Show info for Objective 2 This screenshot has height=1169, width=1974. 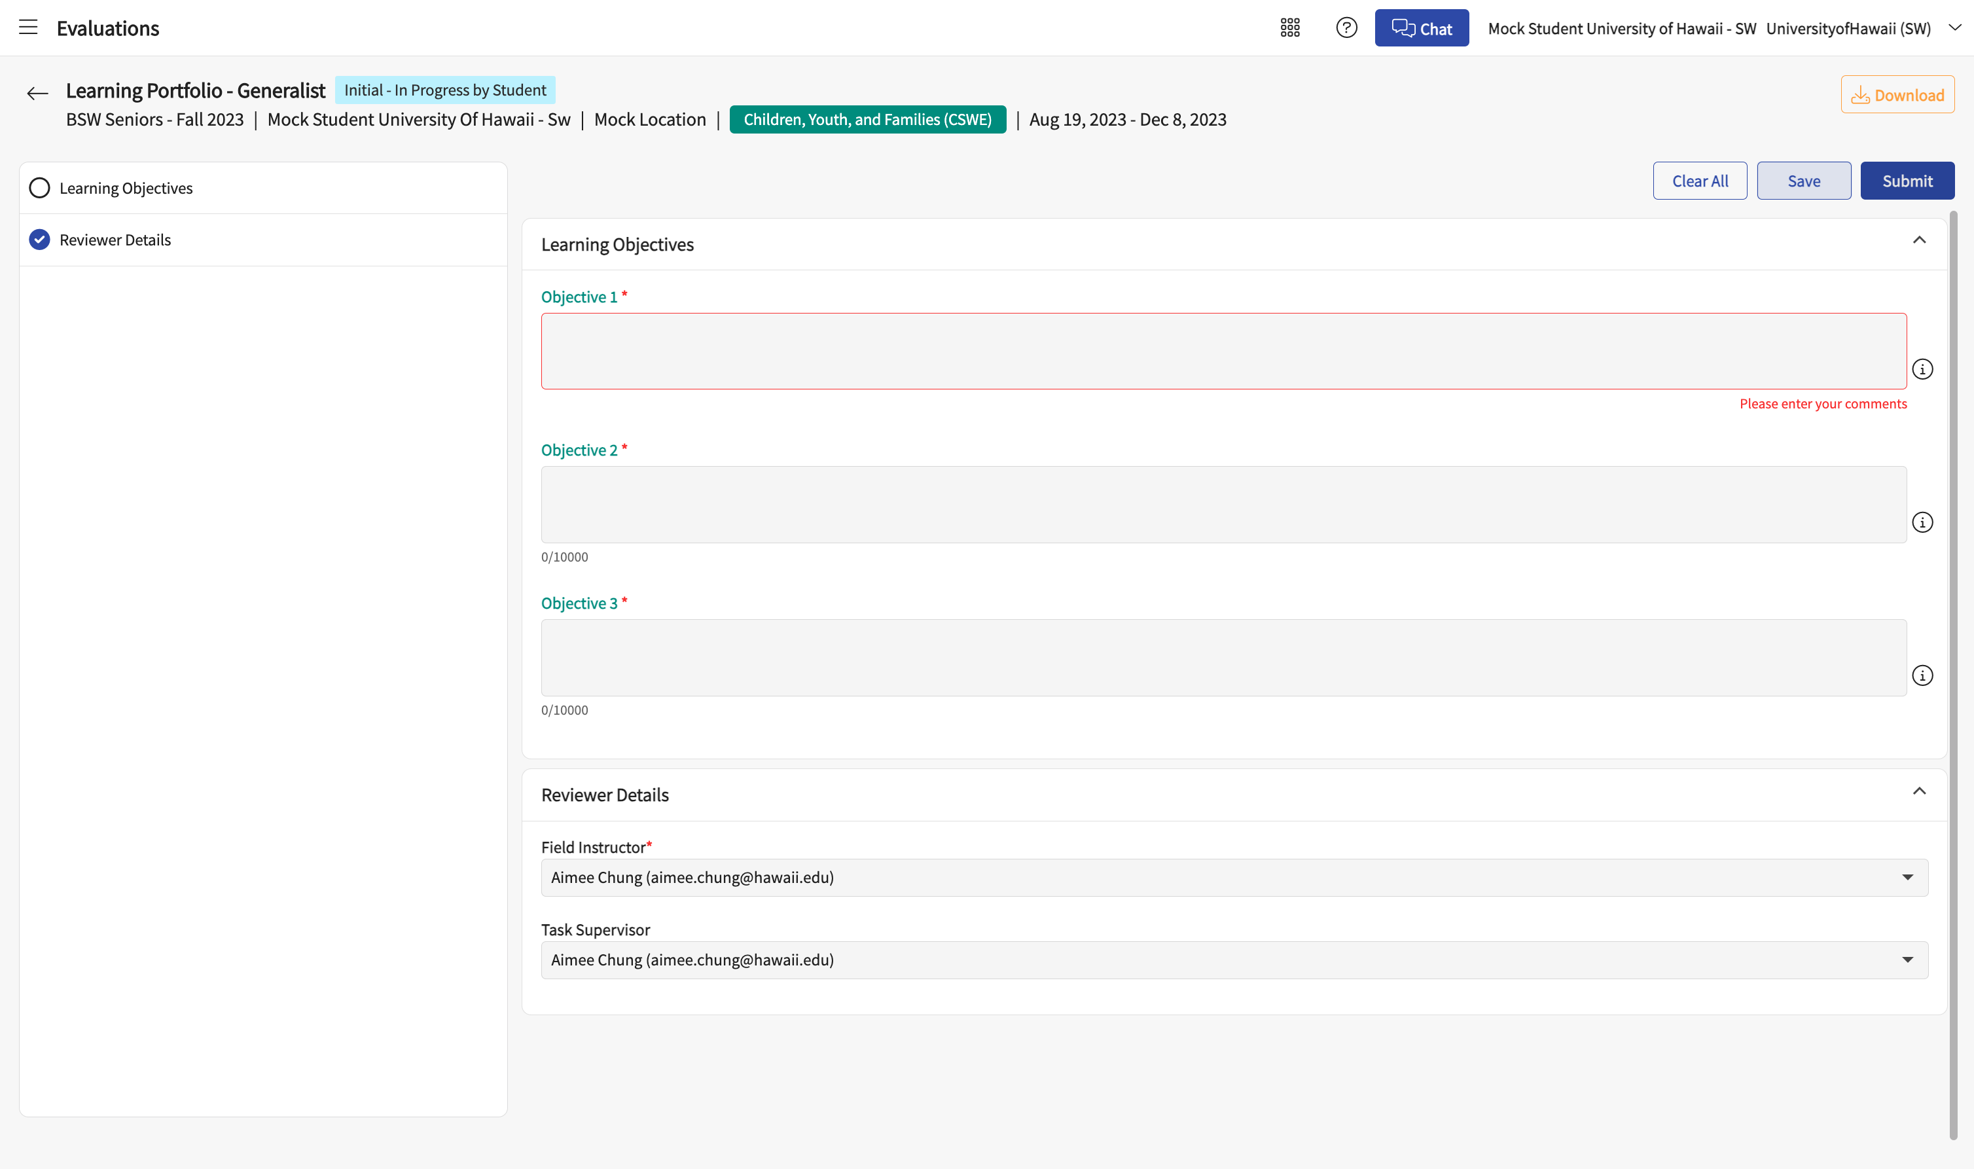(x=1922, y=522)
